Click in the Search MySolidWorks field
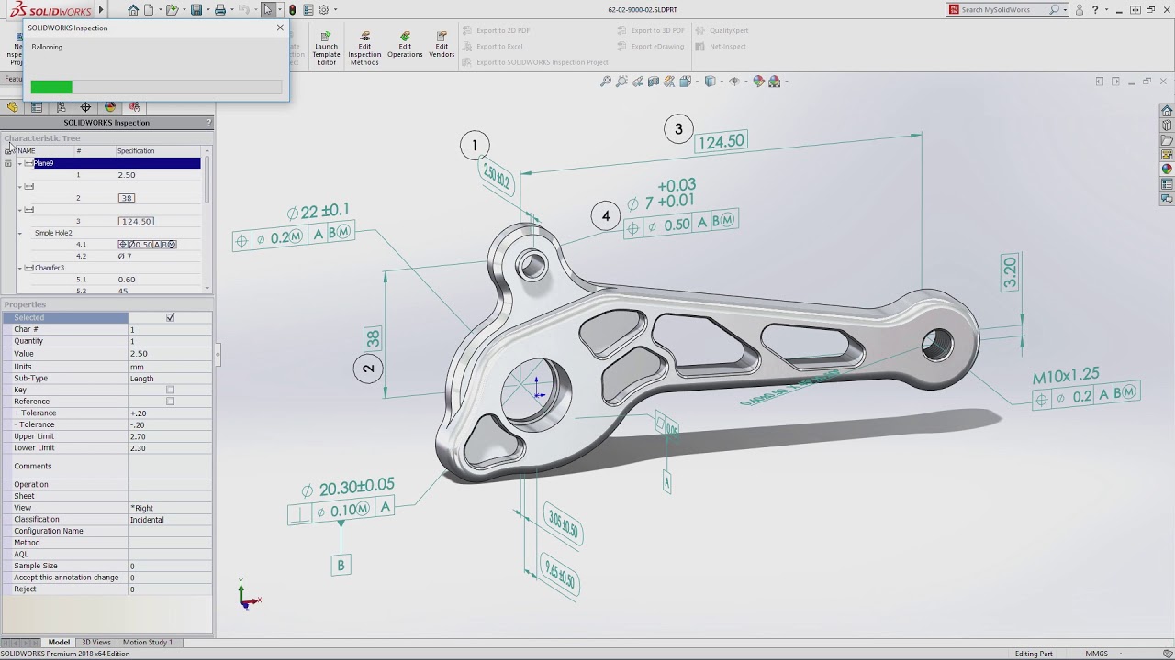The height and width of the screenshot is (660, 1175). tap(1002, 9)
